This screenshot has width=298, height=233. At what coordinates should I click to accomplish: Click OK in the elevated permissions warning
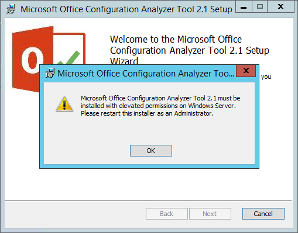(151, 151)
